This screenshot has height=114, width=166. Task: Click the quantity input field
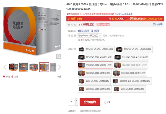pyautogui.click(x=72, y=102)
